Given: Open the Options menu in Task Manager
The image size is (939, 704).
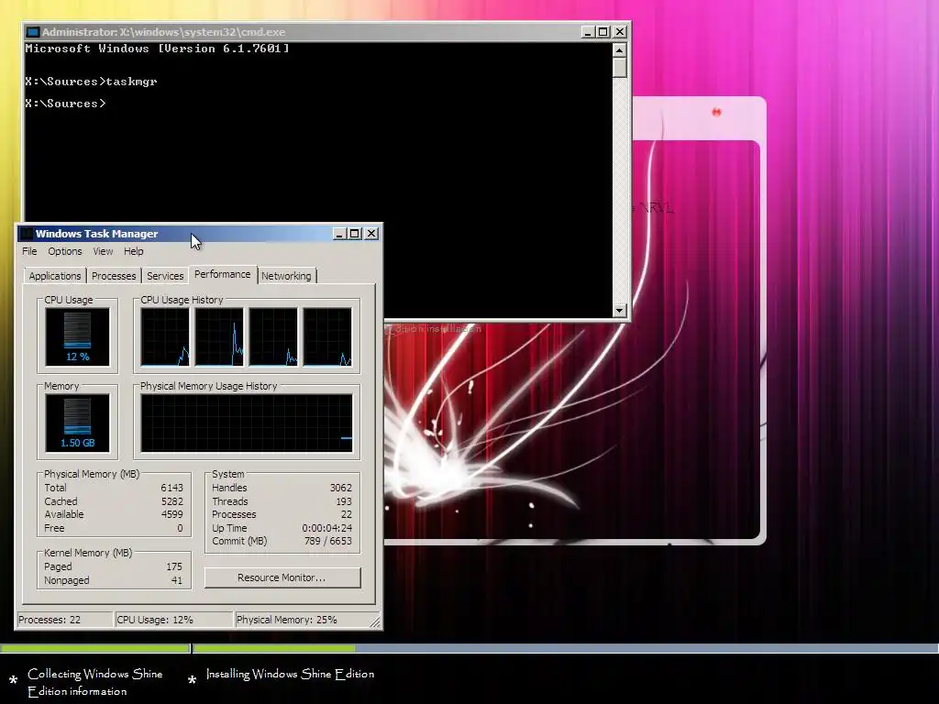Looking at the screenshot, I should [65, 251].
